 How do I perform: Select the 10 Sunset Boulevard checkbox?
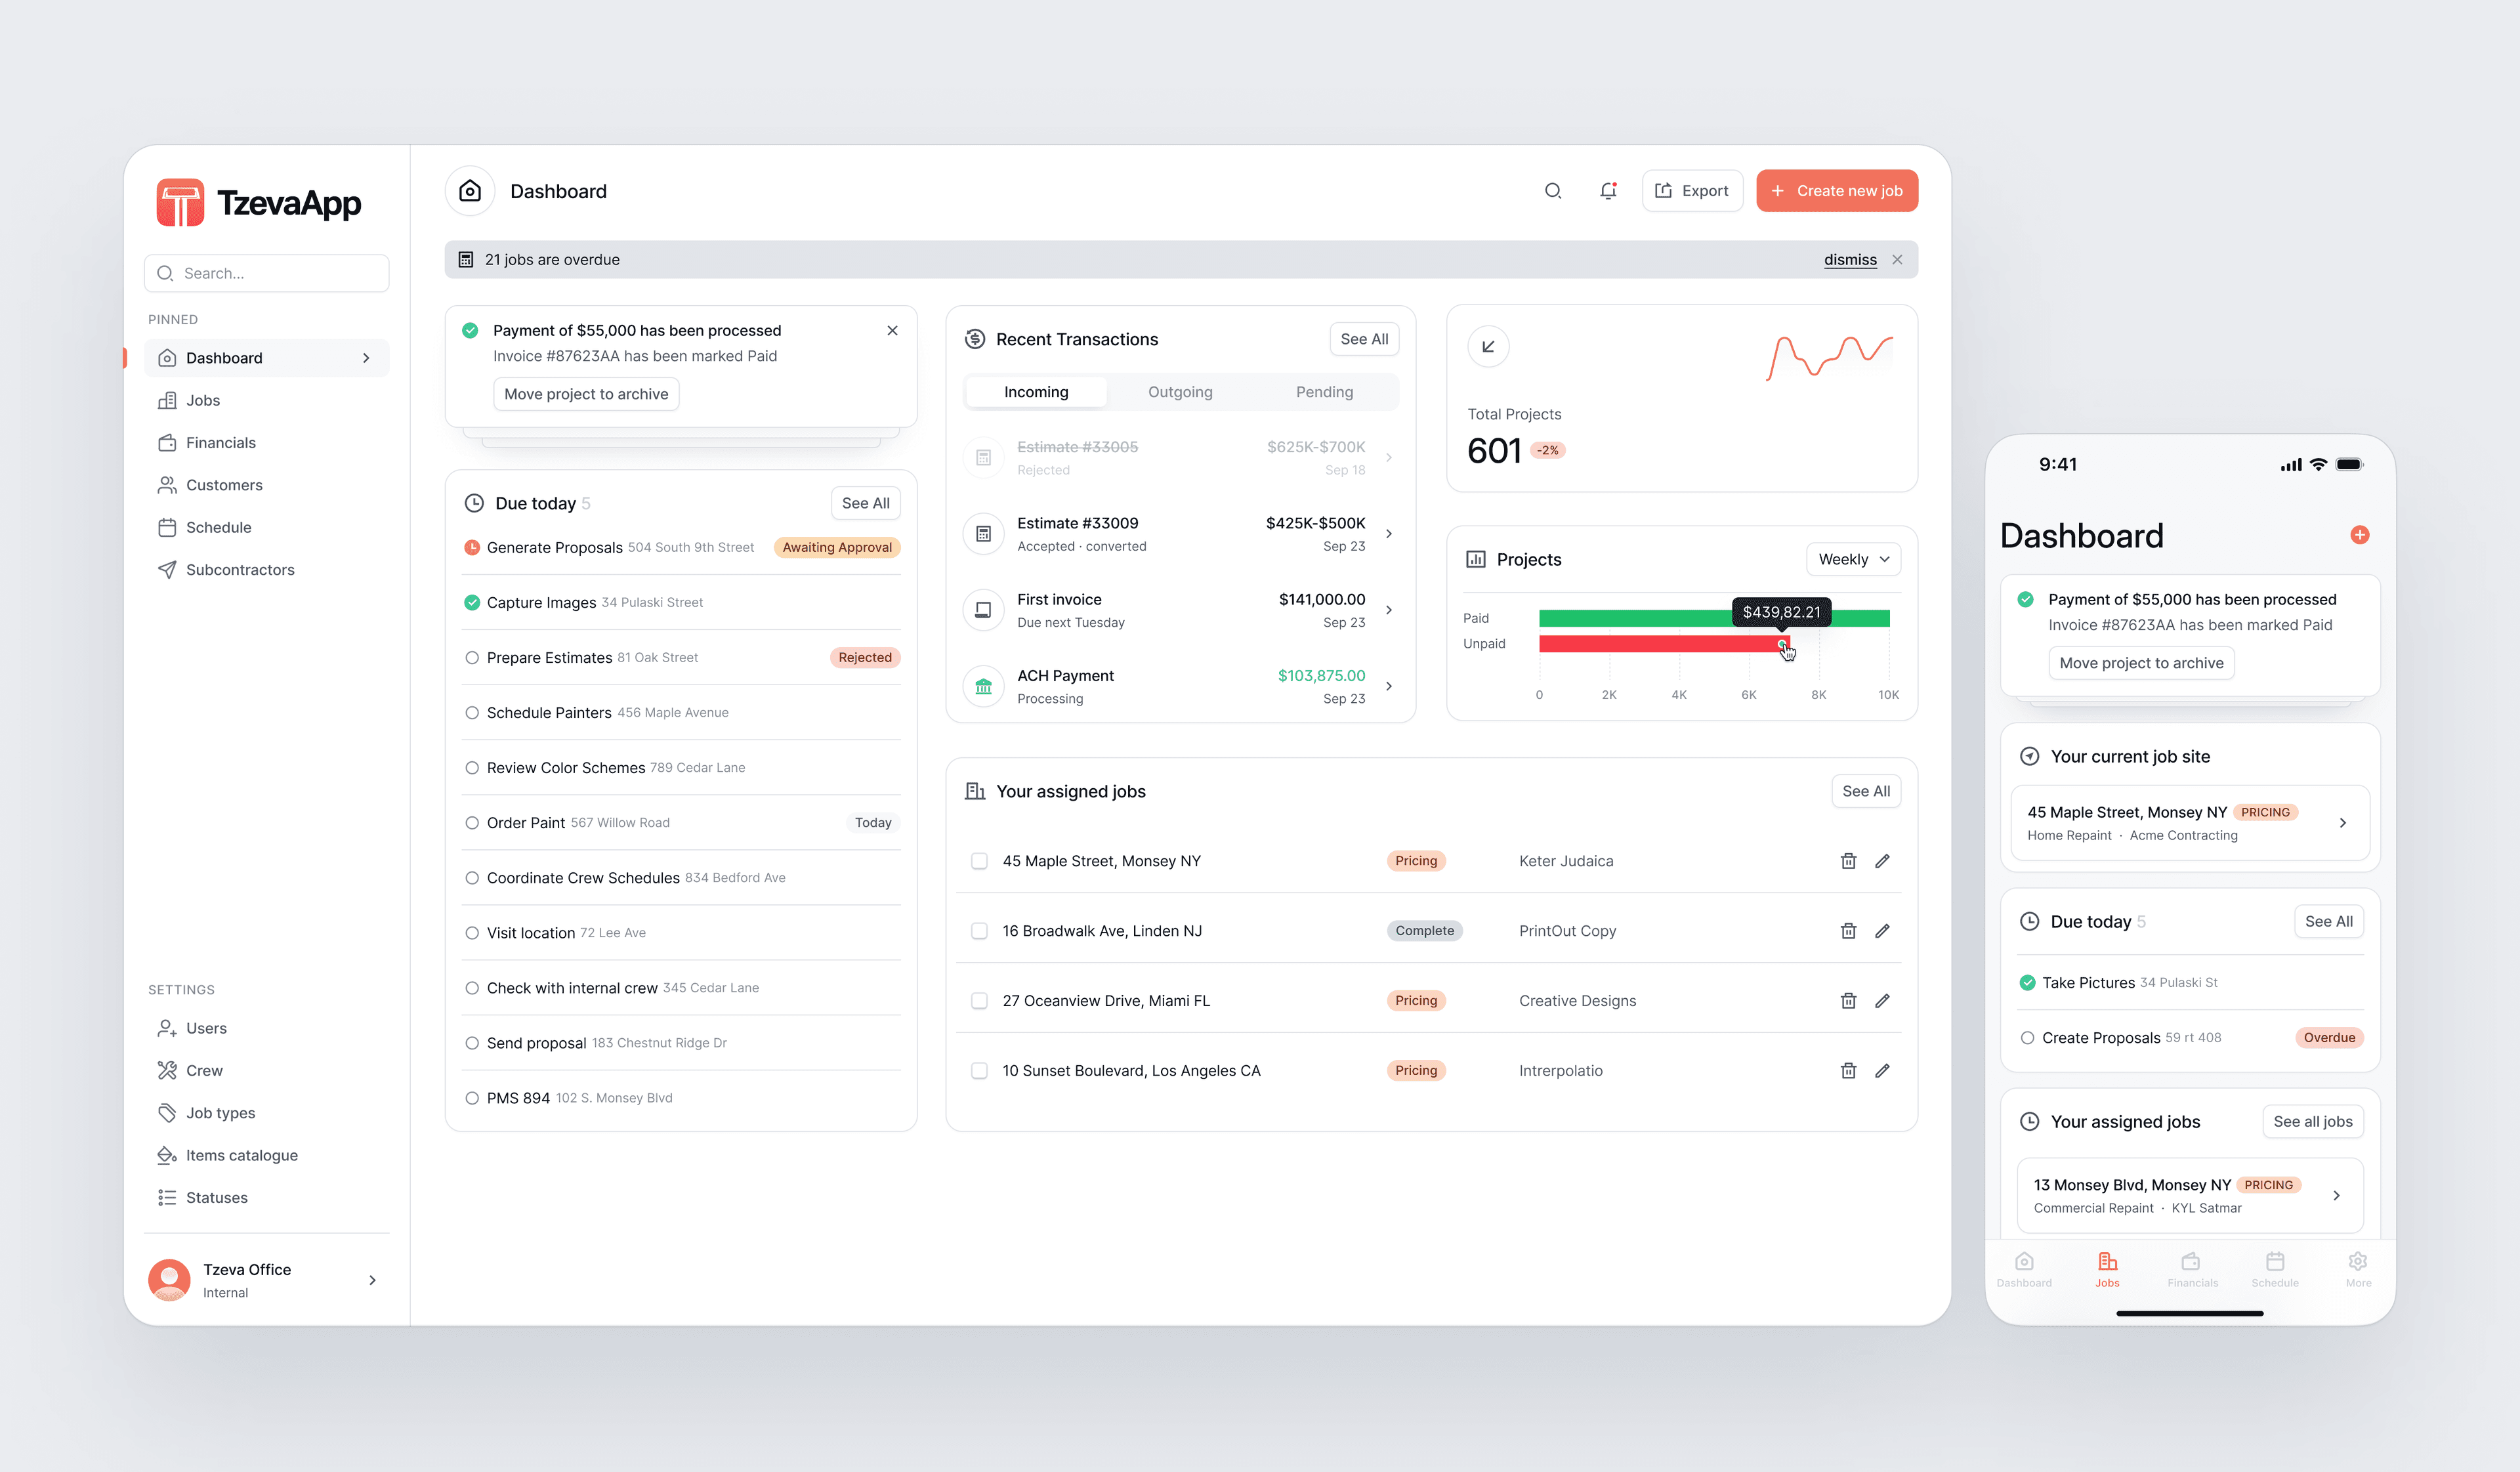(x=979, y=1071)
